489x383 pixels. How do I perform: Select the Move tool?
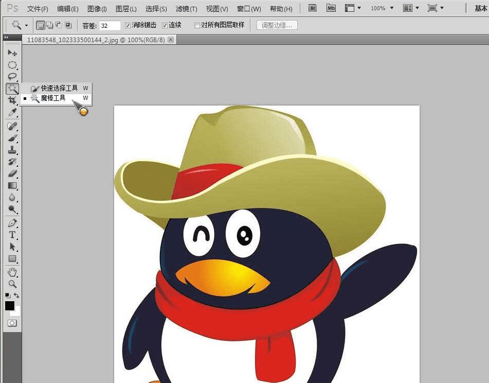coord(12,53)
